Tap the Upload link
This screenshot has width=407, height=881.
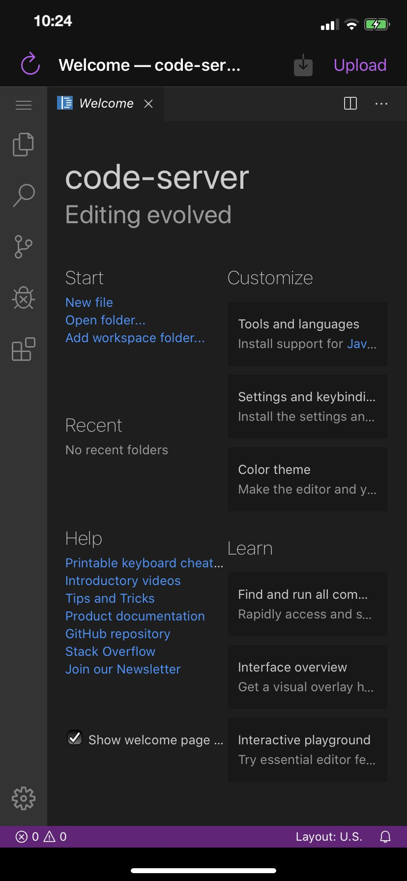tap(360, 65)
